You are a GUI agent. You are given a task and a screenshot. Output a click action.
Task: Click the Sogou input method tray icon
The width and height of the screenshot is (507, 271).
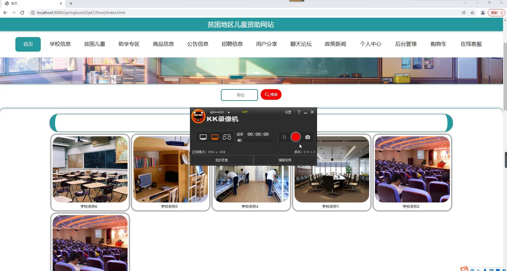(x=464, y=269)
